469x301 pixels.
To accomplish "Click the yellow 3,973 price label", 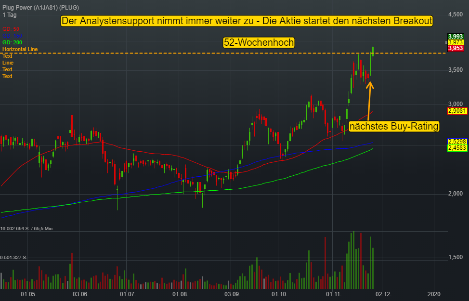I will coord(455,42).
